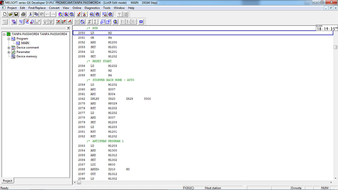The width and height of the screenshot is (338, 190).
Task: Click the ANDD> D210 K0 line
Action: [104, 169]
